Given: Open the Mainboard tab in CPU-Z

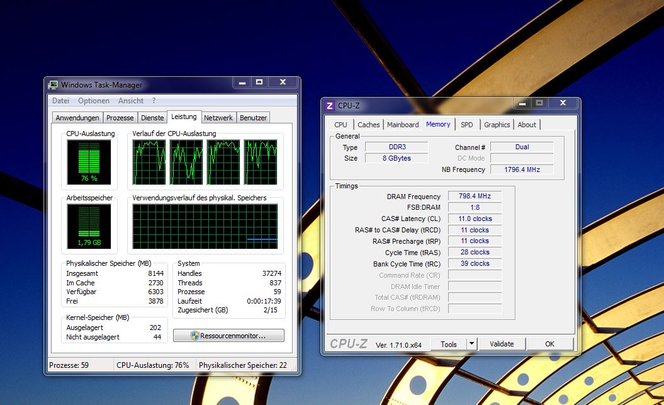Looking at the screenshot, I should click(403, 125).
